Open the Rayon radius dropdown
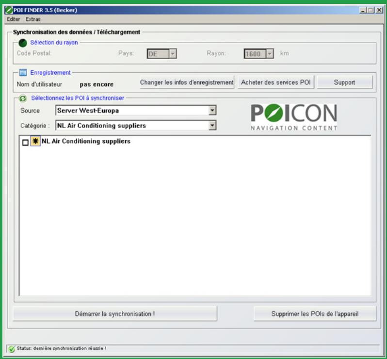 [x=270, y=53]
